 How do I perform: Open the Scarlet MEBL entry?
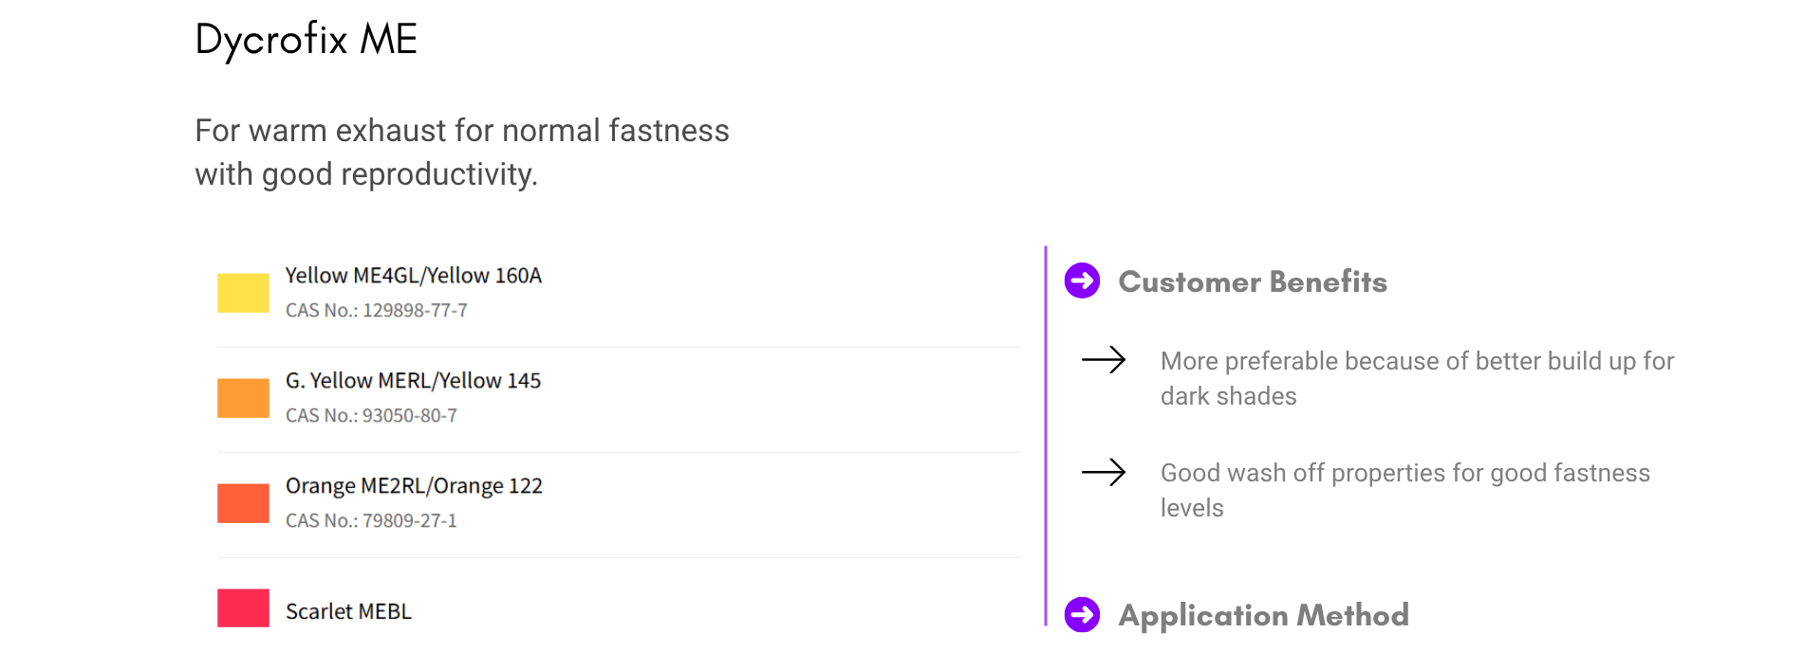(348, 611)
